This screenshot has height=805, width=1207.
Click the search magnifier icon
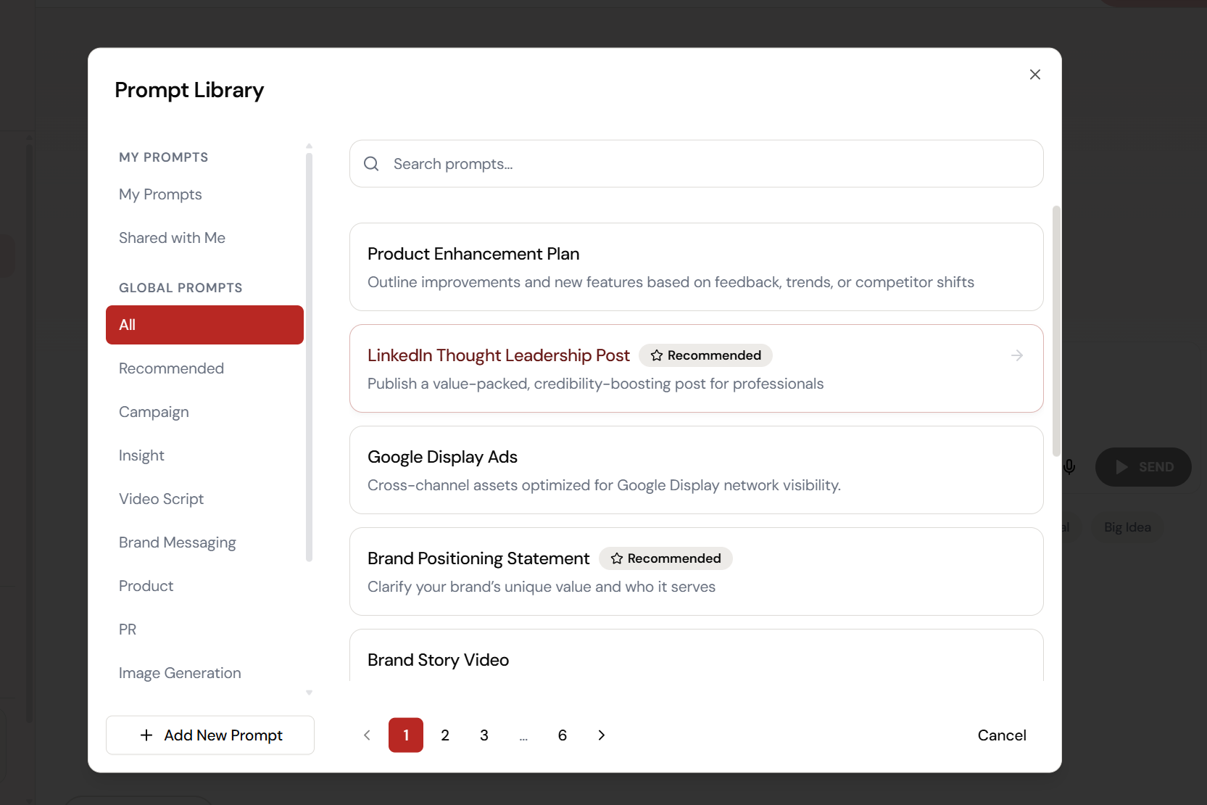pos(371,164)
